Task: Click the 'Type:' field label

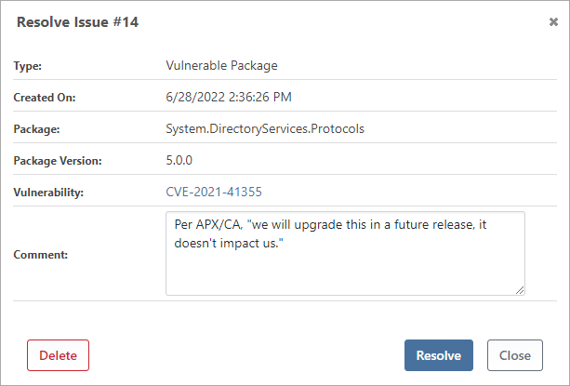Action: click(28, 66)
